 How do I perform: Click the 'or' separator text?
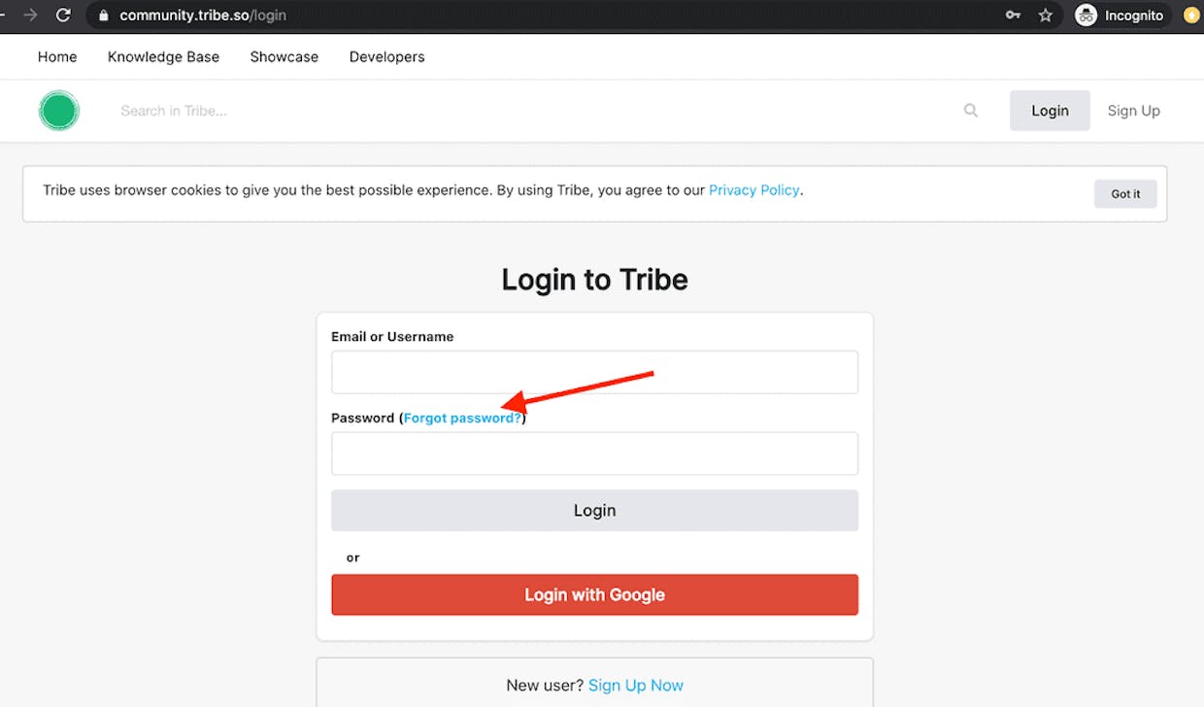coord(352,557)
